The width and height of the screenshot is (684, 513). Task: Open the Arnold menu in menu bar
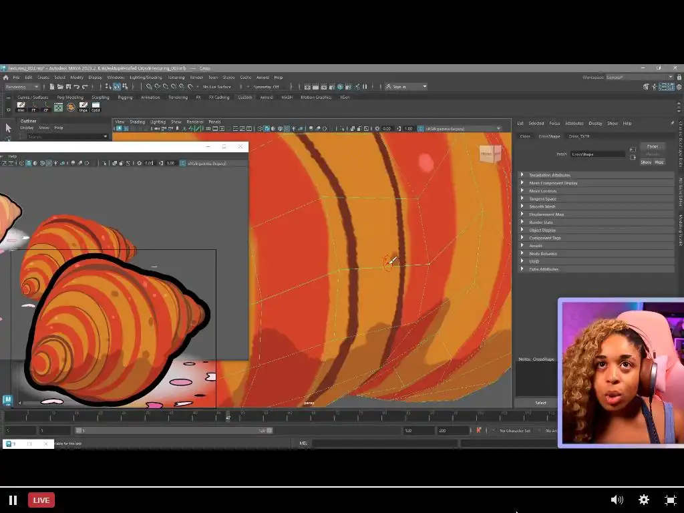(x=263, y=77)
